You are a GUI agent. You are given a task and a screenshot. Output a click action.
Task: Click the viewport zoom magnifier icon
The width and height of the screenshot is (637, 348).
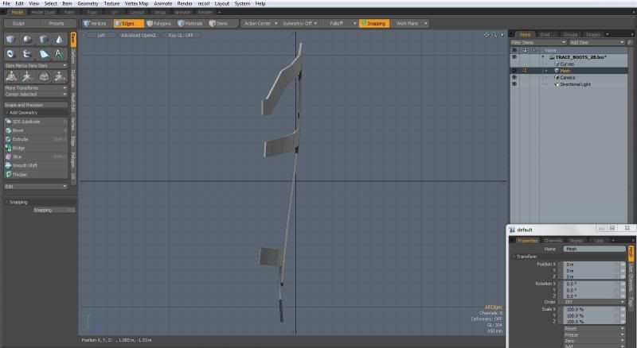[x=494, y=35]
